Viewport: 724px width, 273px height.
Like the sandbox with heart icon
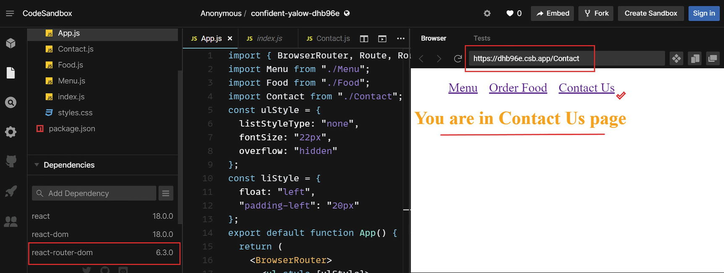coord(510,13)
